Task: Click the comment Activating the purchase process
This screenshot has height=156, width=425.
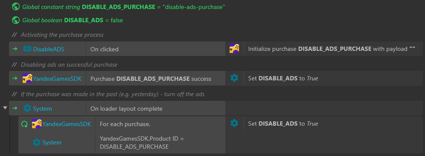Action: tap(62, 35)
